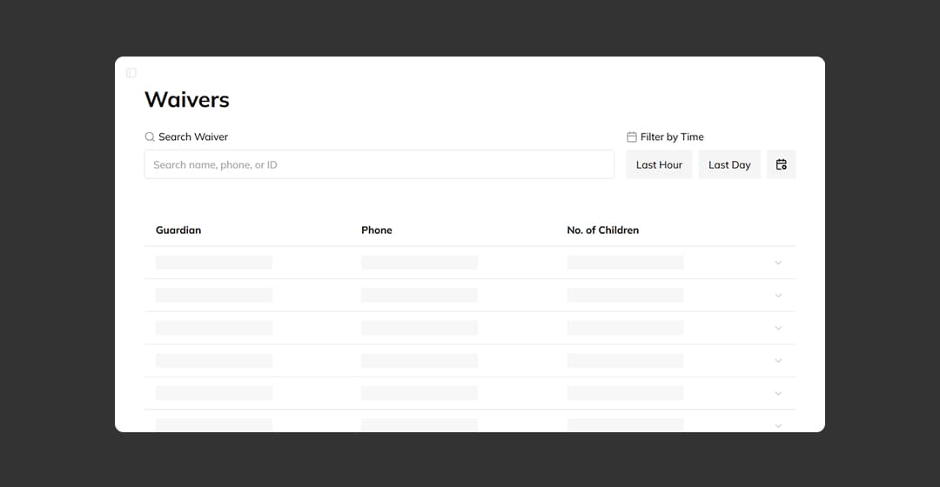
Task: Expand the fifth waiver row chevron
Action: (x=778, y=393)
